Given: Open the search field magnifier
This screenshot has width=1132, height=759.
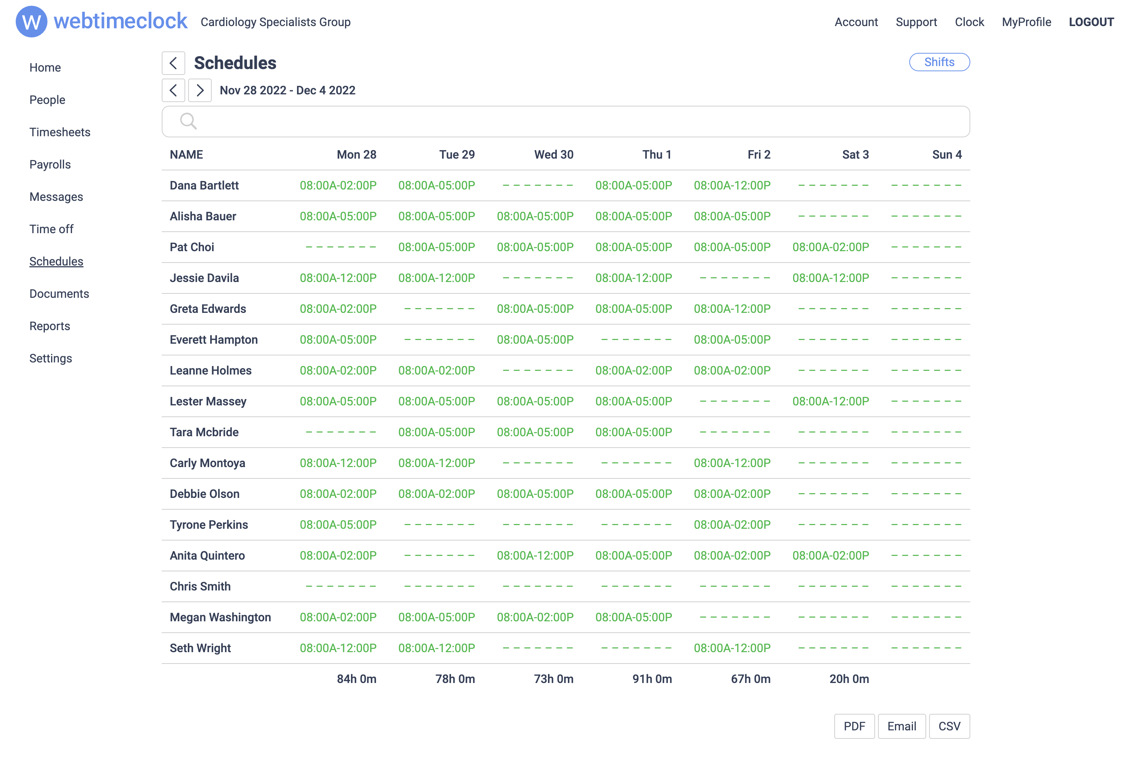Looking at the screenshot, I should [x=189, y=121].
